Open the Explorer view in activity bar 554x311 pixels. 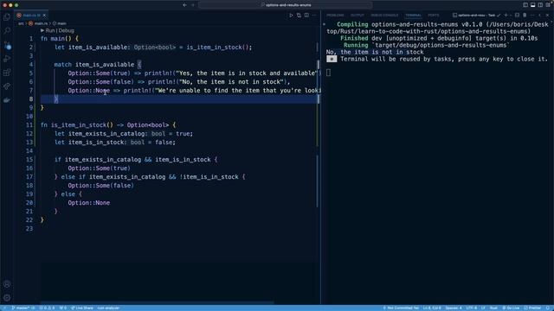pyautogui.click(x=7, y=17)
